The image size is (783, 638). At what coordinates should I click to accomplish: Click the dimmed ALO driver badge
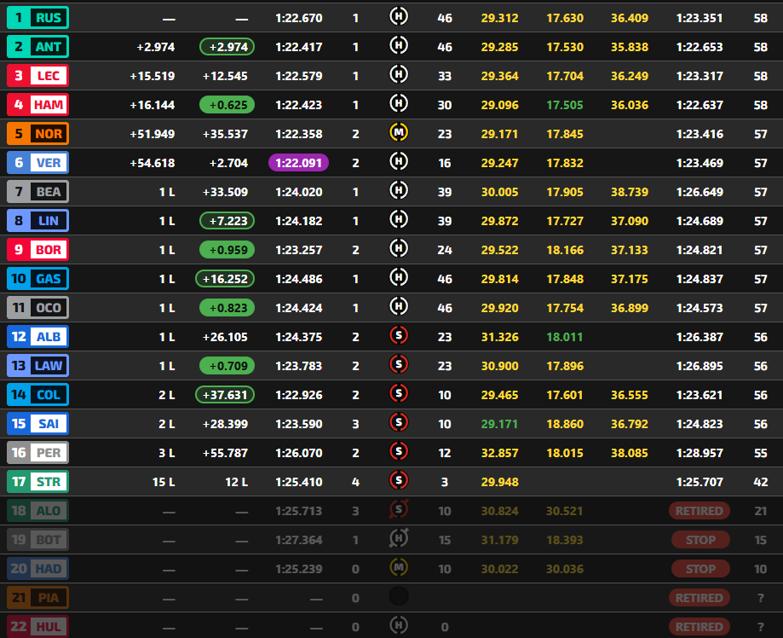[x=38, y=511]
